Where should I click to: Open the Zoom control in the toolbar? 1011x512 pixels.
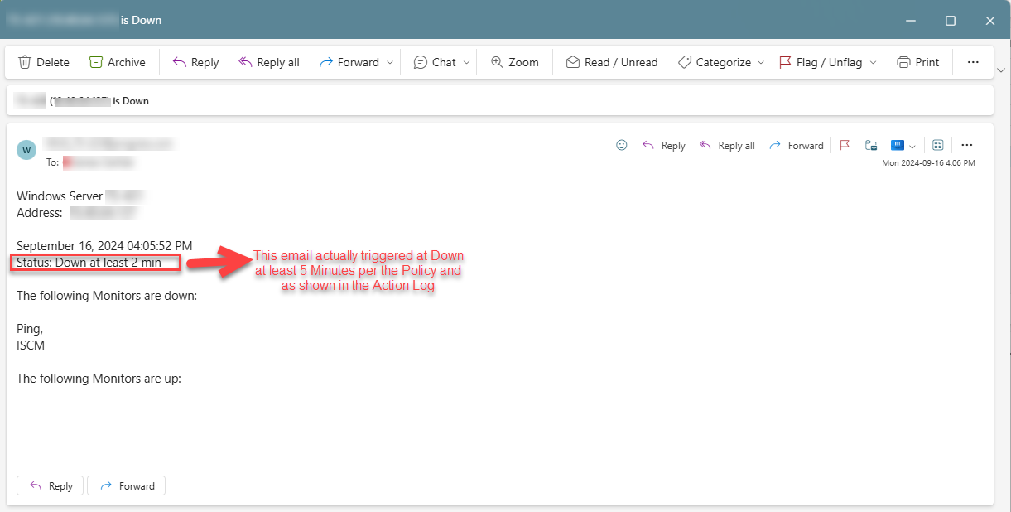pos(514,62)
